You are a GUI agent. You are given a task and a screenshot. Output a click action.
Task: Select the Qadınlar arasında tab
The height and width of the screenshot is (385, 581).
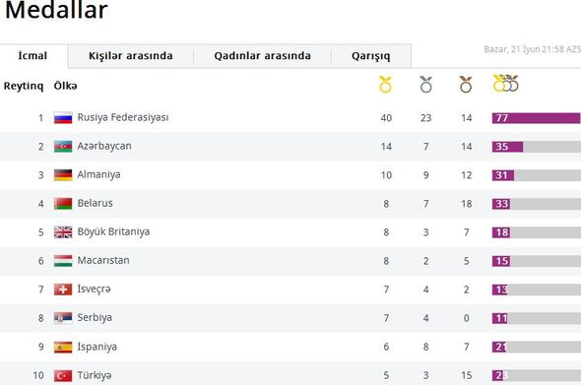tap(262, 56)
